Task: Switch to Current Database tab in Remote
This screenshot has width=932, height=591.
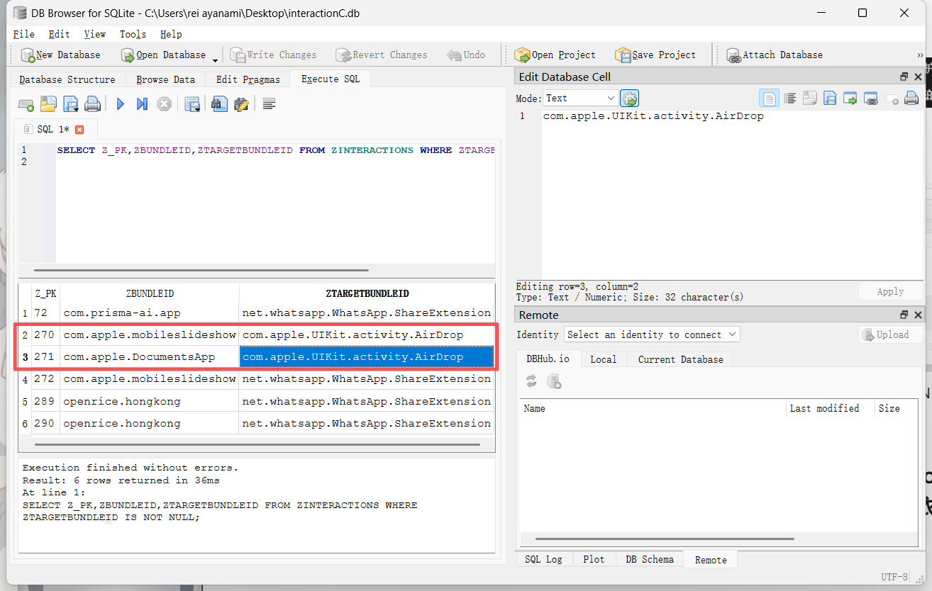Action: pos(680,359)
